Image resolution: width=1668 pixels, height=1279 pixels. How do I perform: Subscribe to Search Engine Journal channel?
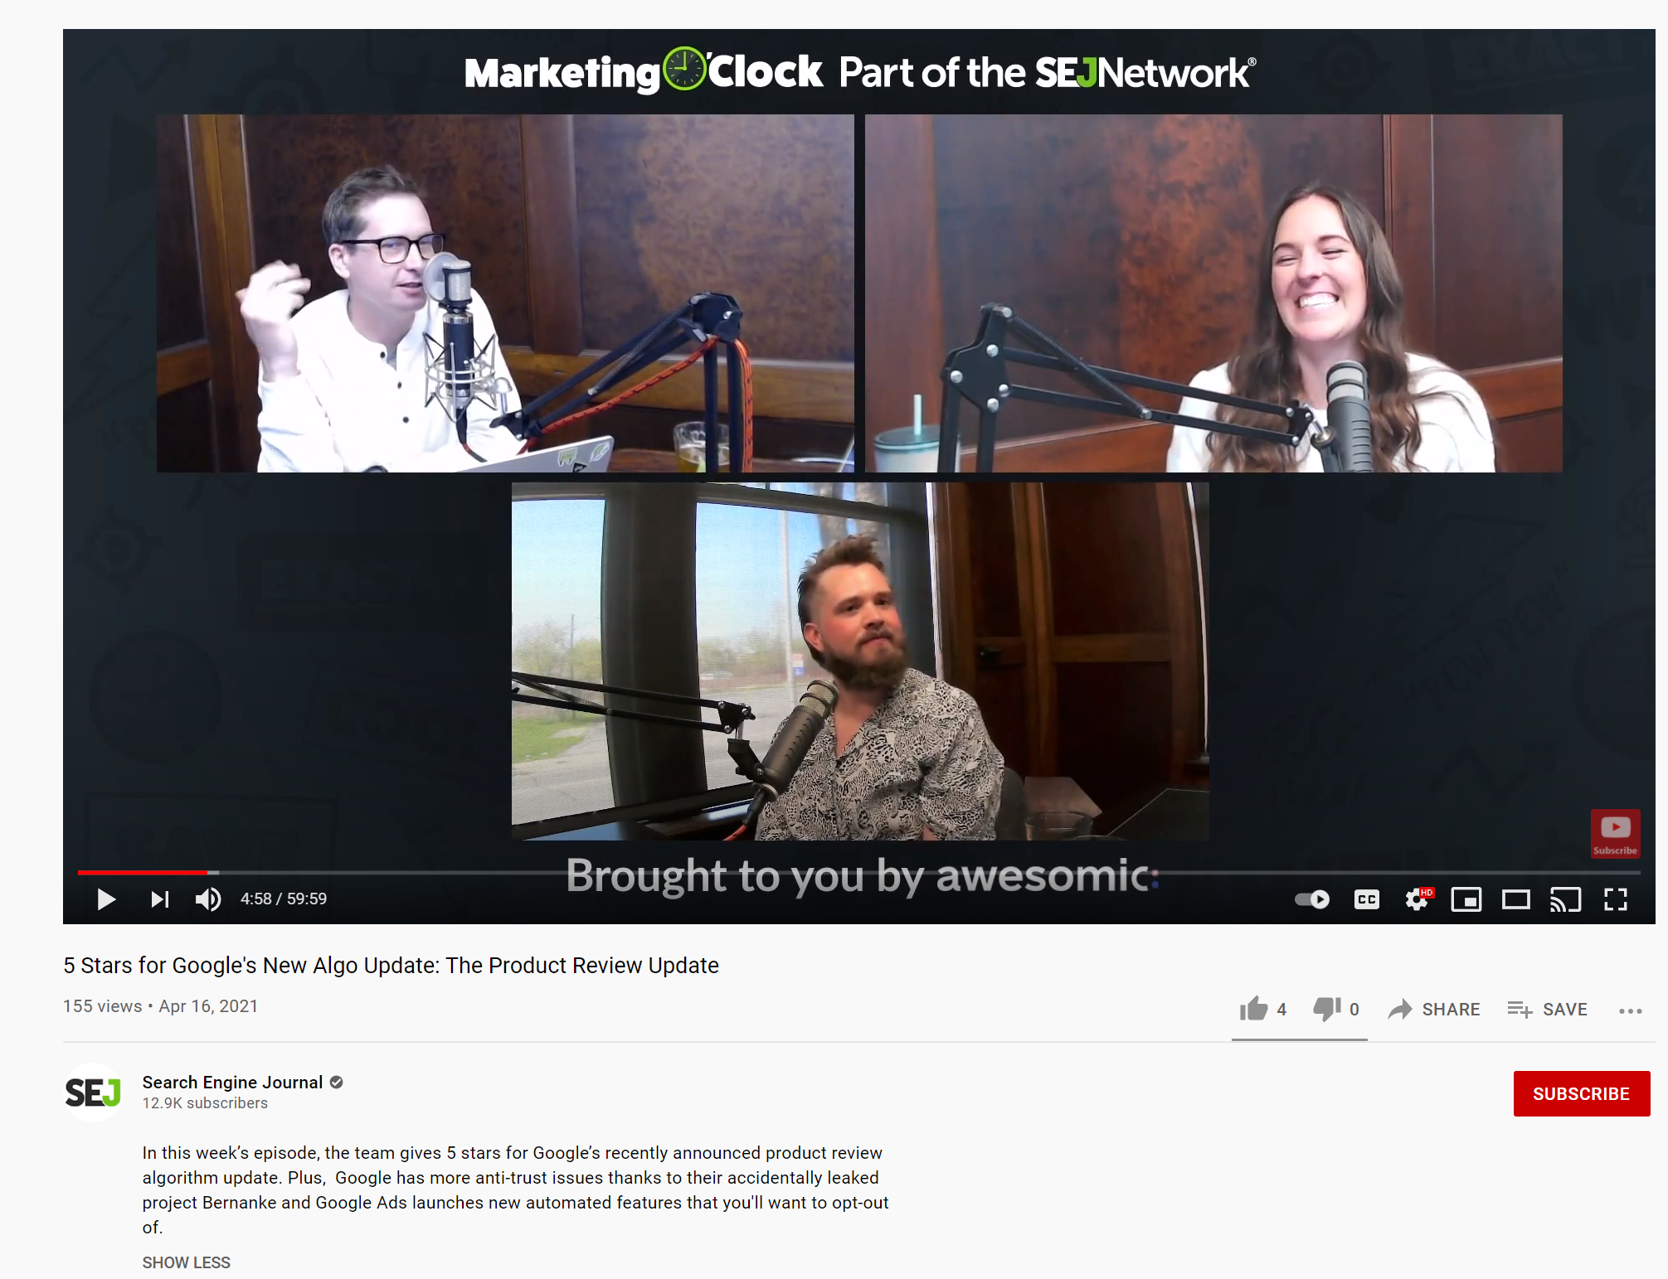tap(1581, 1093)
